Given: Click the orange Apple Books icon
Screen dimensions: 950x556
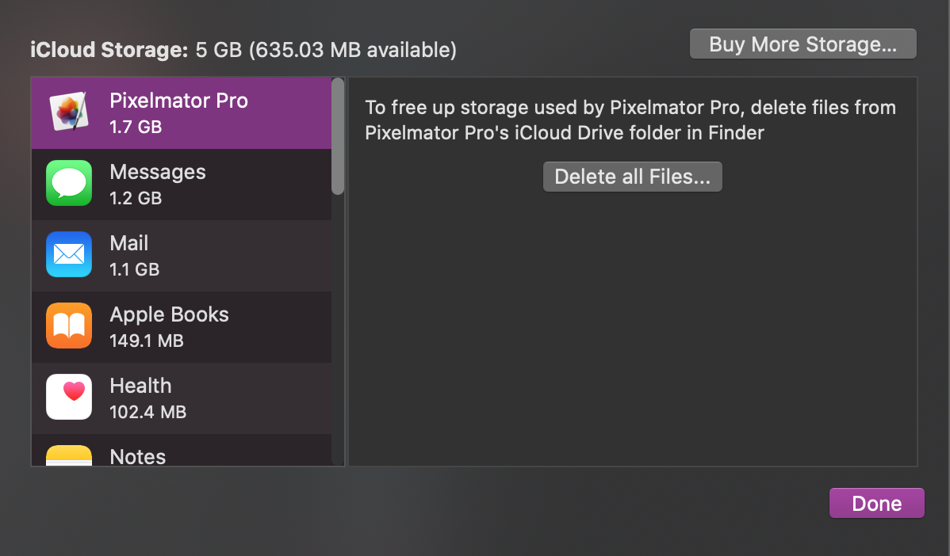Looking at the screenshot, I should pyautogui.click(x=69, y=326).
